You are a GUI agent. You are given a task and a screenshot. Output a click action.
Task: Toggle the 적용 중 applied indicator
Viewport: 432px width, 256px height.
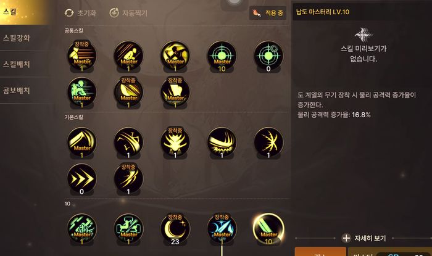click(268, 13)
